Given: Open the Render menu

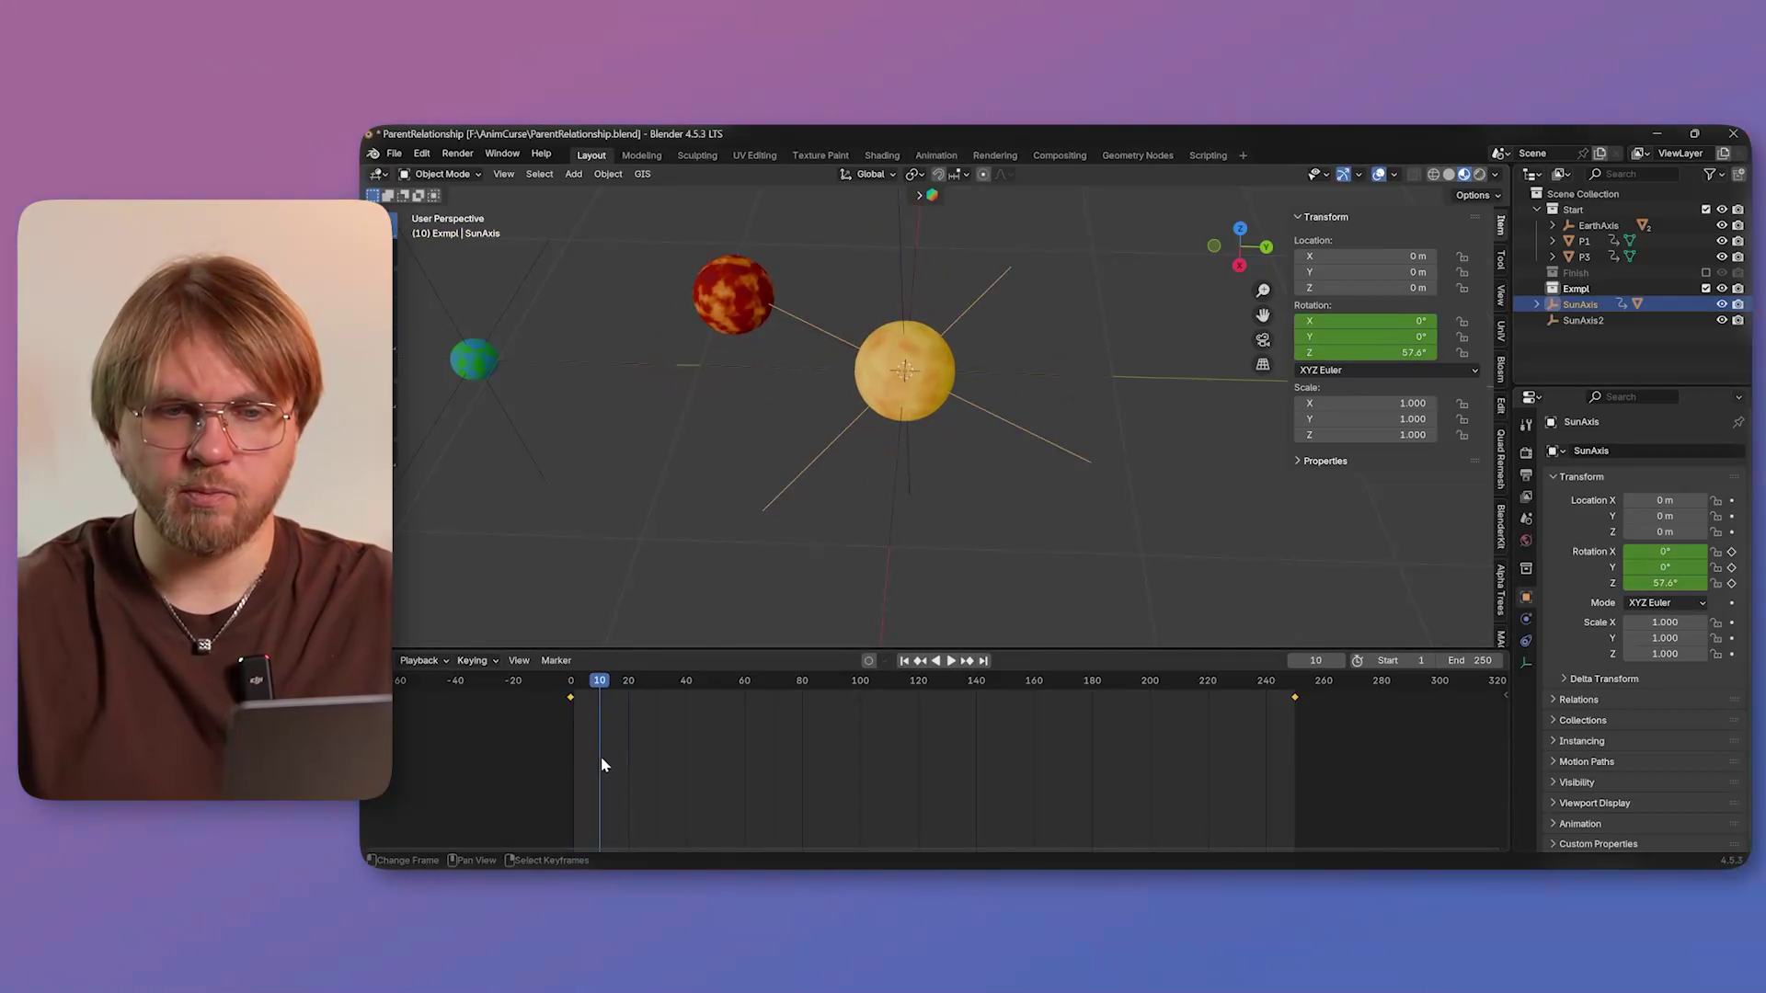Looking at the screenshot, I should (457, 154).
